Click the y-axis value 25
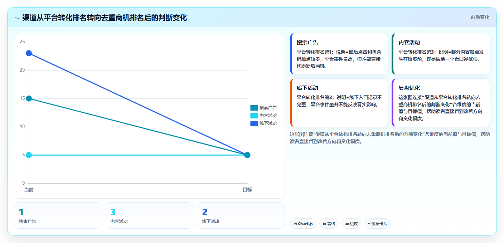The height and width of the screenshot is (243, 504). point(22,42)
